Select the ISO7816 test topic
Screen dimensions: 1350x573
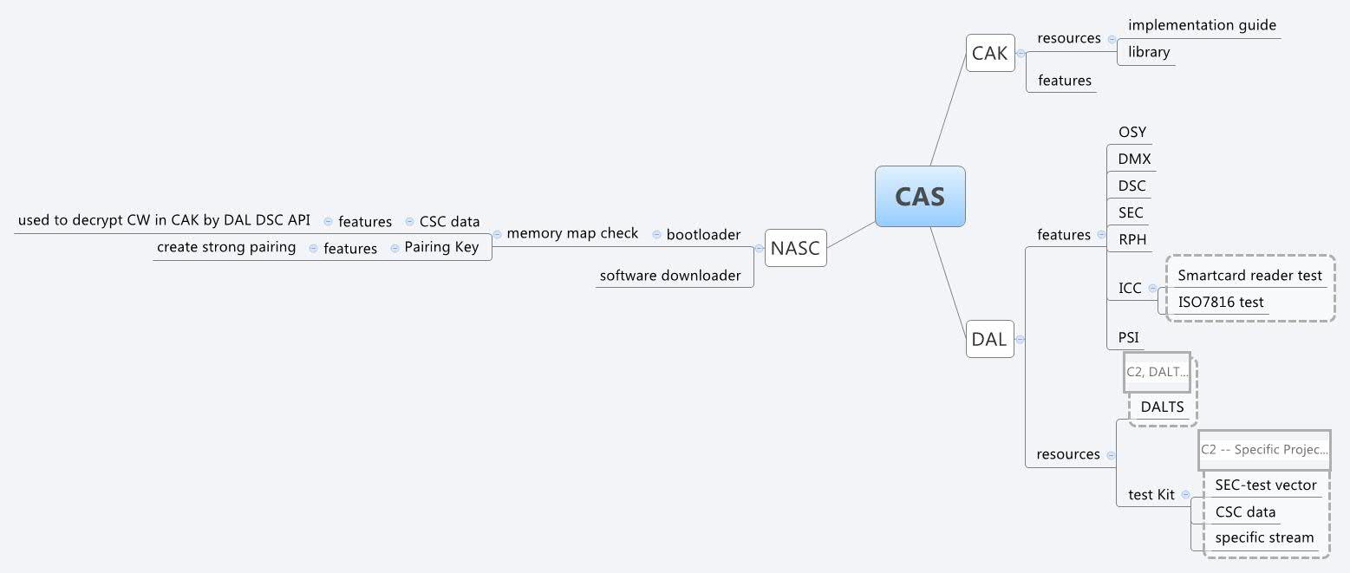(x=1220, y=301)
